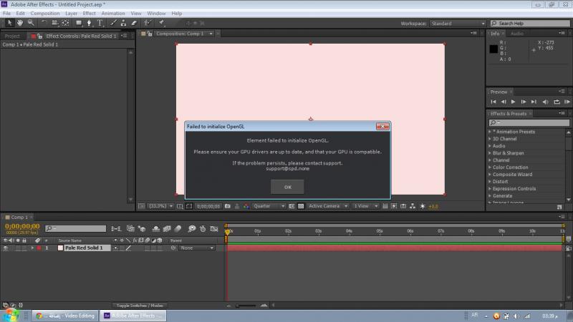Image resolution: width=573 pixels, height=322 pixels.
Task: Click the Reset Exposure sun icon
Action: pos(423,206)
